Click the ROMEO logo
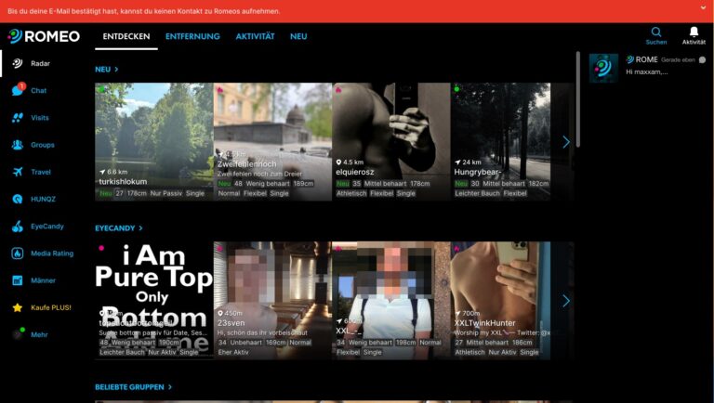714x403 pixels. (44, 36)
